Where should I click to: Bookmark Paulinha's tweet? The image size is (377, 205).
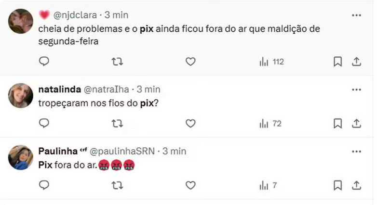coord(338,185)
